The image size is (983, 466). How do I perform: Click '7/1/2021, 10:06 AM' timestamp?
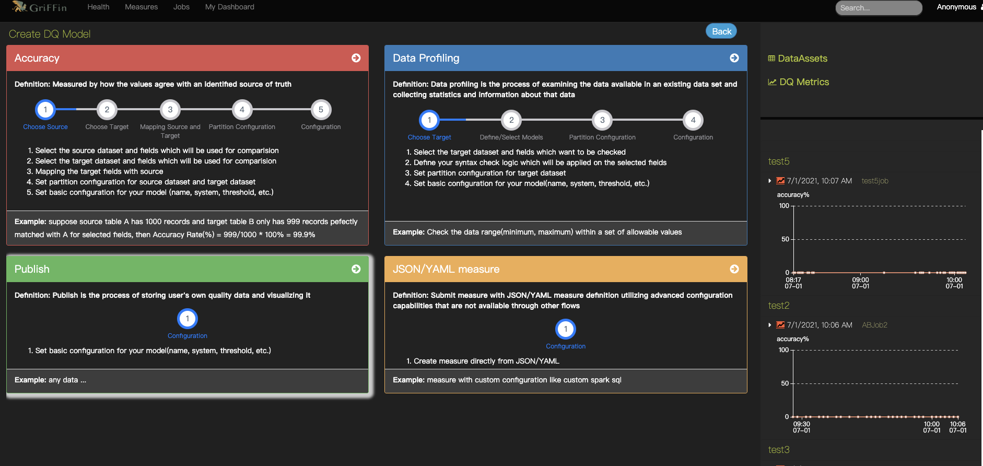[820, 325]
